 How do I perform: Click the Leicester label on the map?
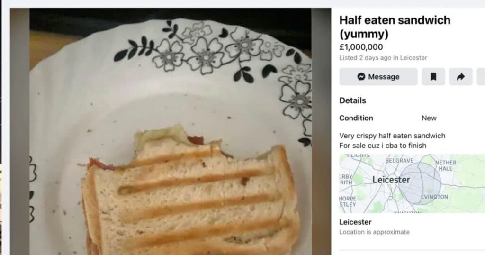tap(391, 180)
